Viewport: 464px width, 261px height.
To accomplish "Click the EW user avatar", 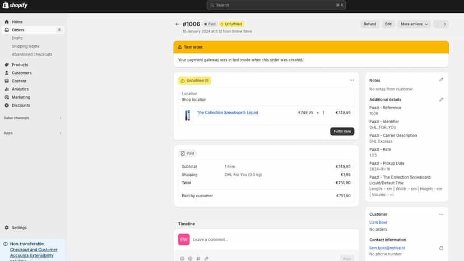I will click(184, 239).
